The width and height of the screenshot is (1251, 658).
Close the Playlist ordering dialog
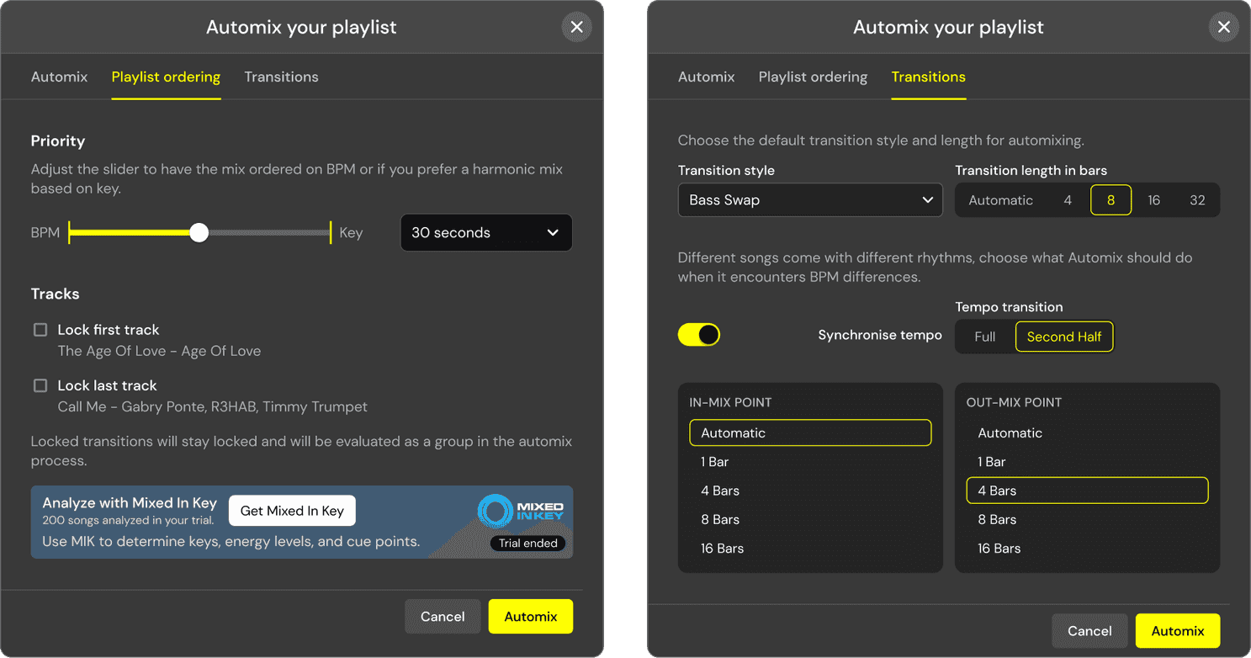coord(576,27)
